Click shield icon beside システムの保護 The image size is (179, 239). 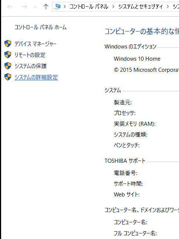(8, 66)
